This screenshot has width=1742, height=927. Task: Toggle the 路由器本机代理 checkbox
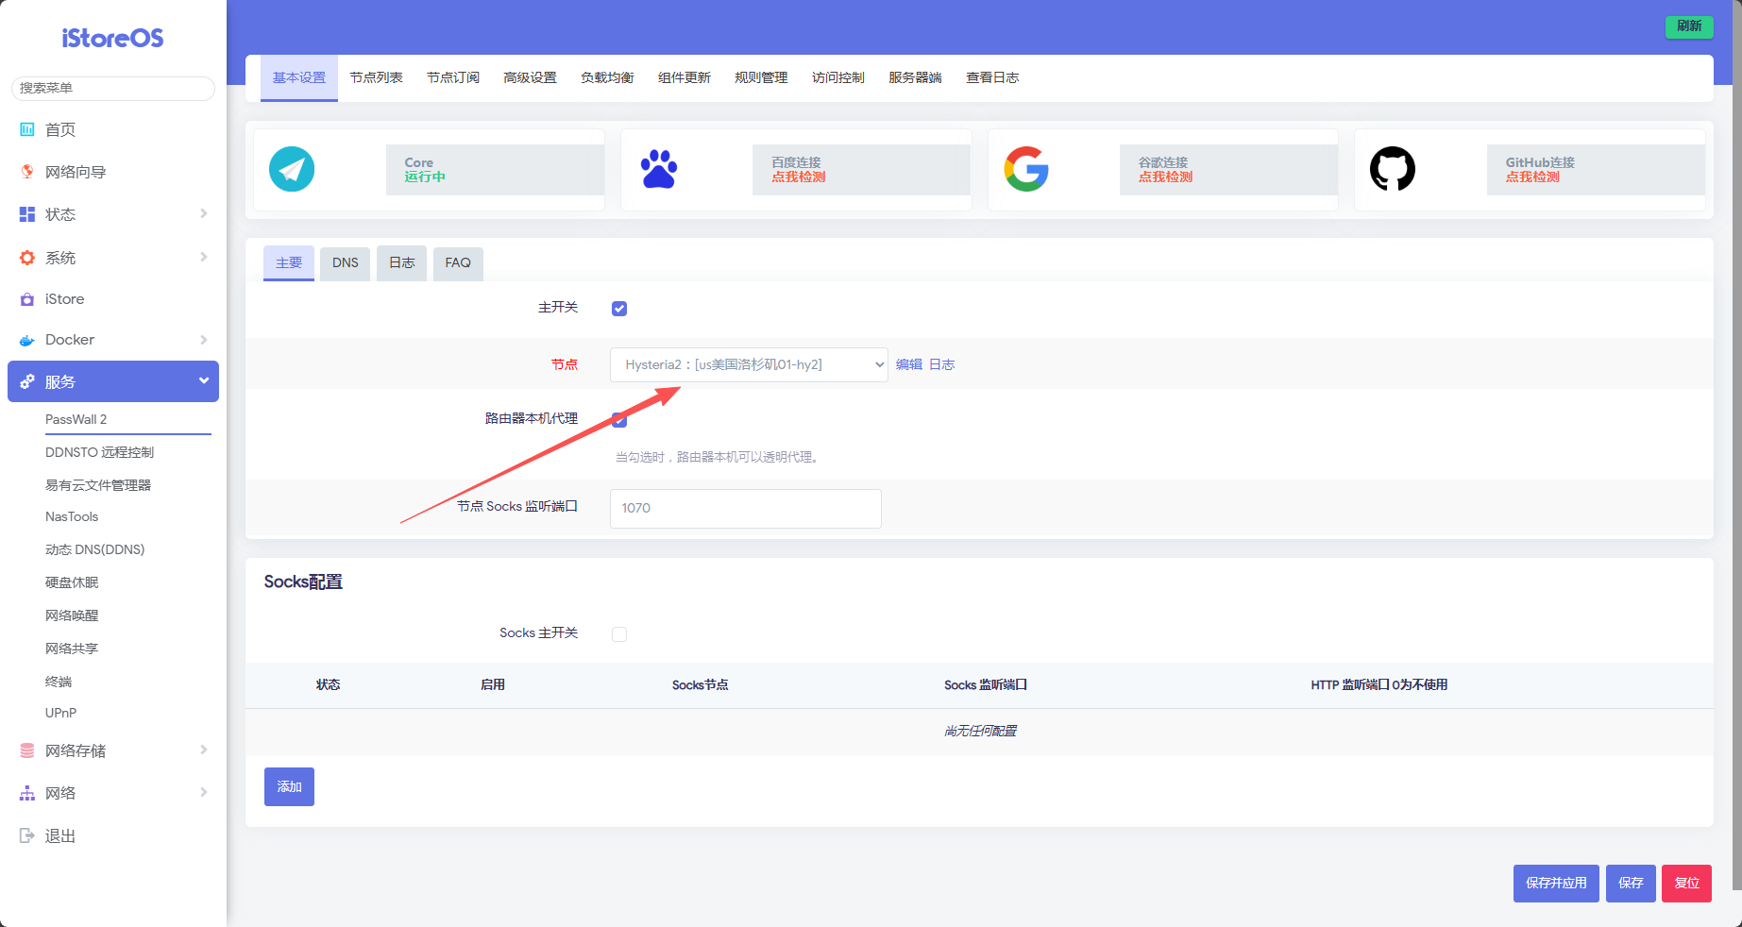619,420
